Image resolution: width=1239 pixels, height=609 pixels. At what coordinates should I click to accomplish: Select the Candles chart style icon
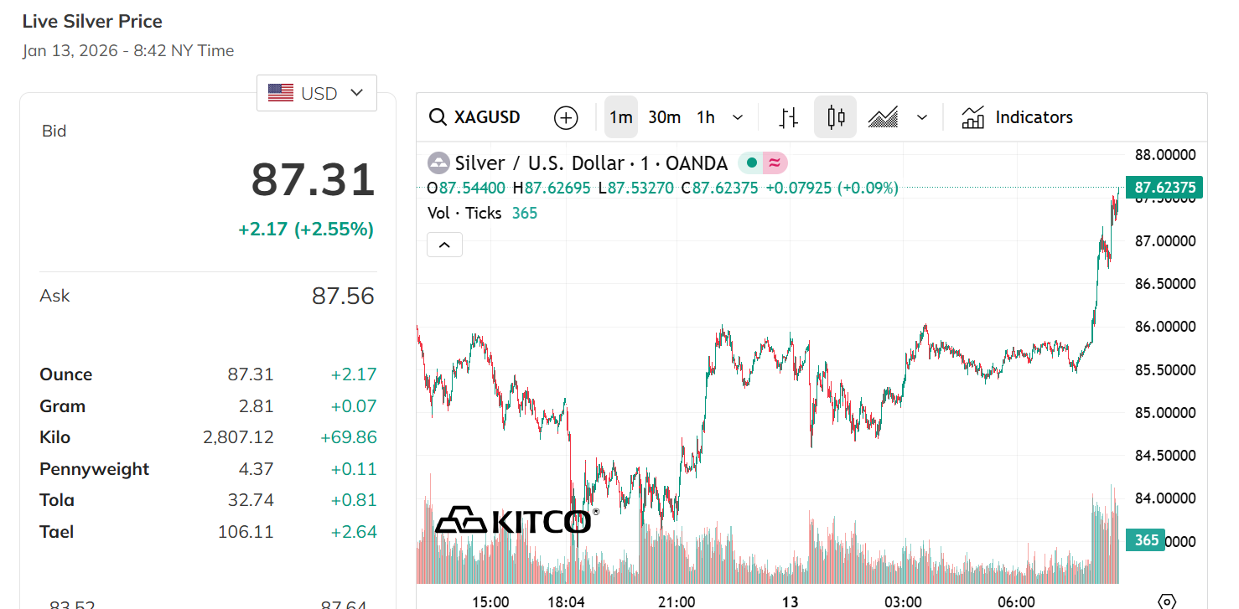(835, 117)
